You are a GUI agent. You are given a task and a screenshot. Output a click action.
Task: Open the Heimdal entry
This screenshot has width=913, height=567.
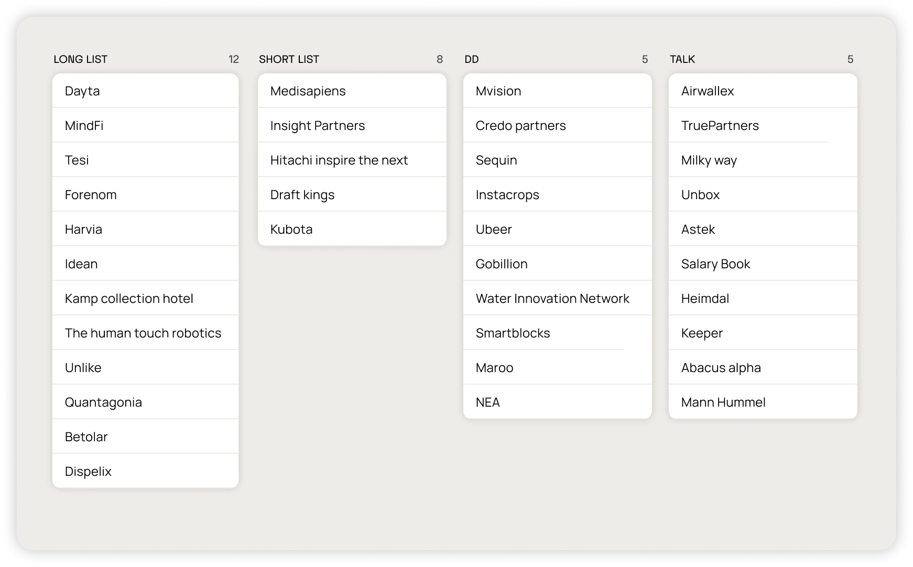pyautogui.click(x=763, y=298)
